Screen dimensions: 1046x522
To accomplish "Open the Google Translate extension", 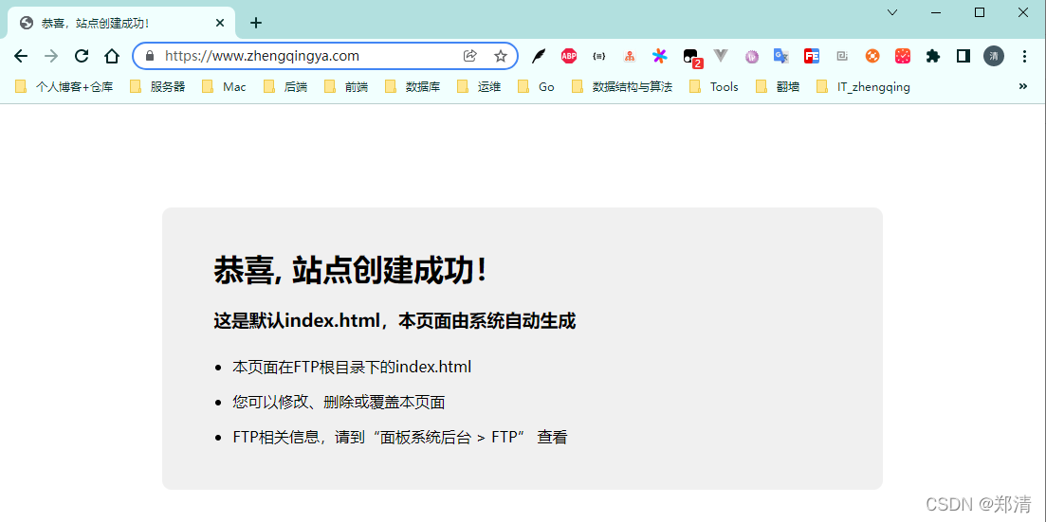I will tap(781, 57).
